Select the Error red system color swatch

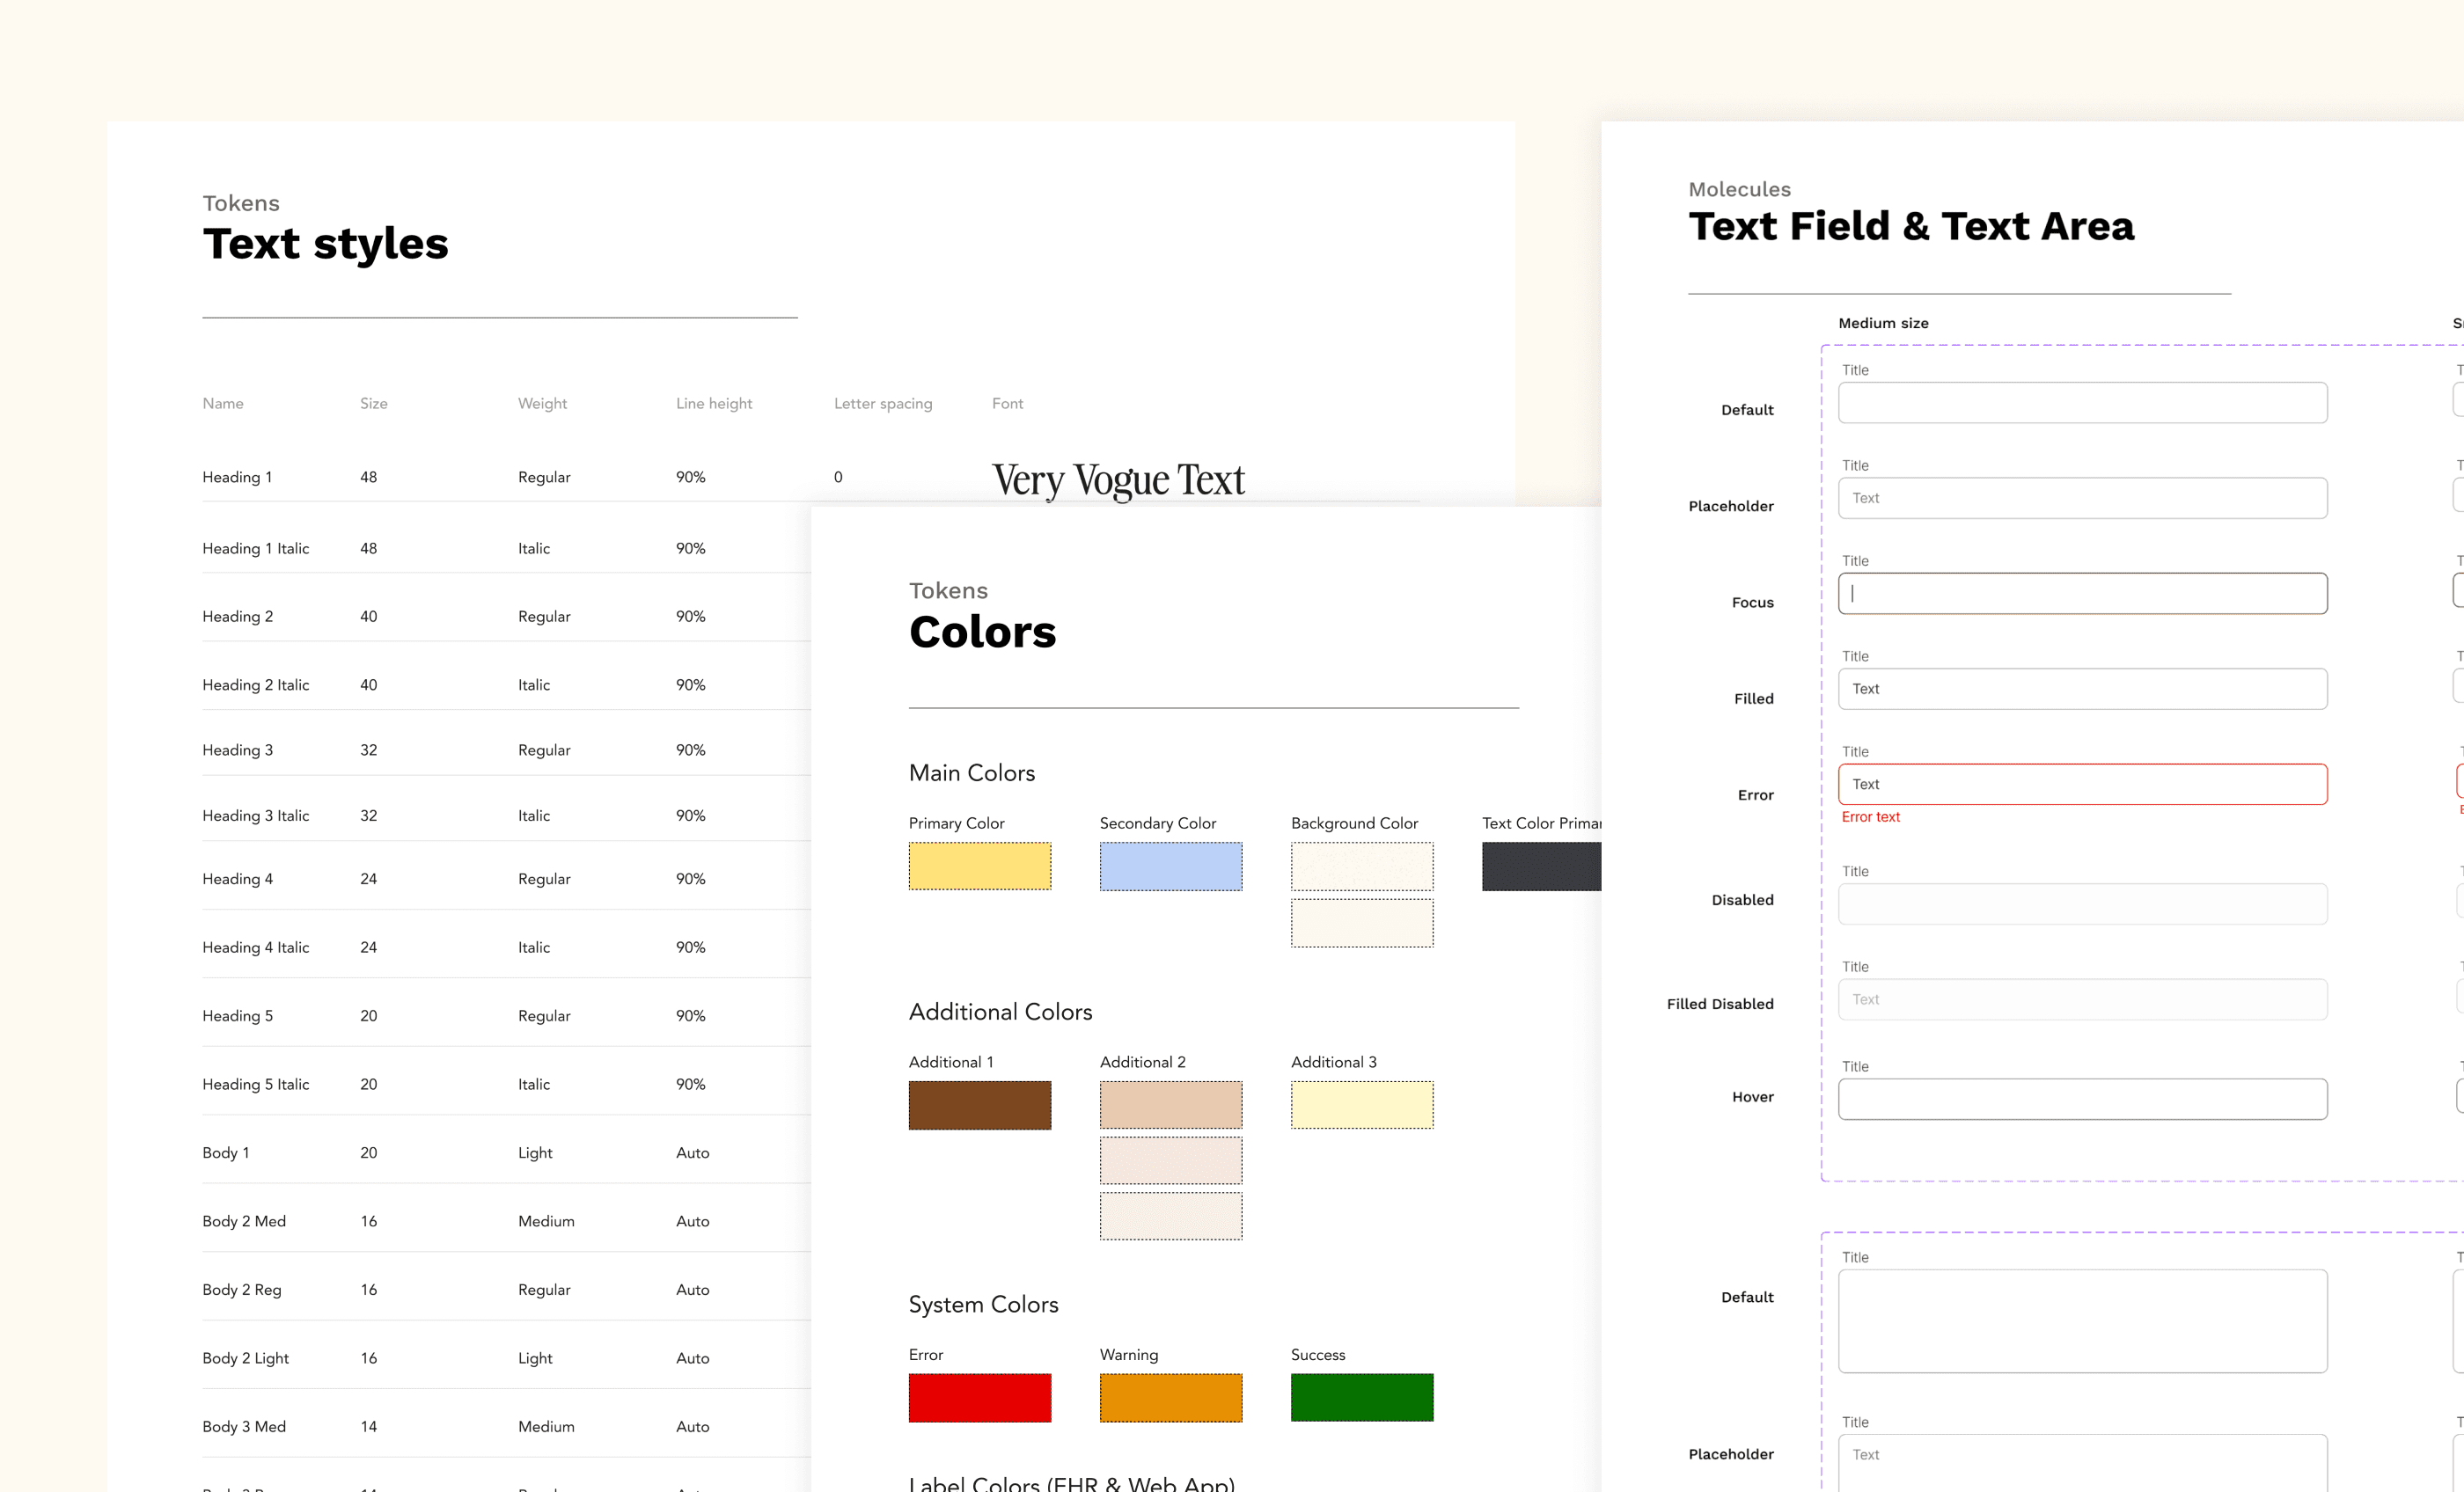click(x=979, y=1397)
